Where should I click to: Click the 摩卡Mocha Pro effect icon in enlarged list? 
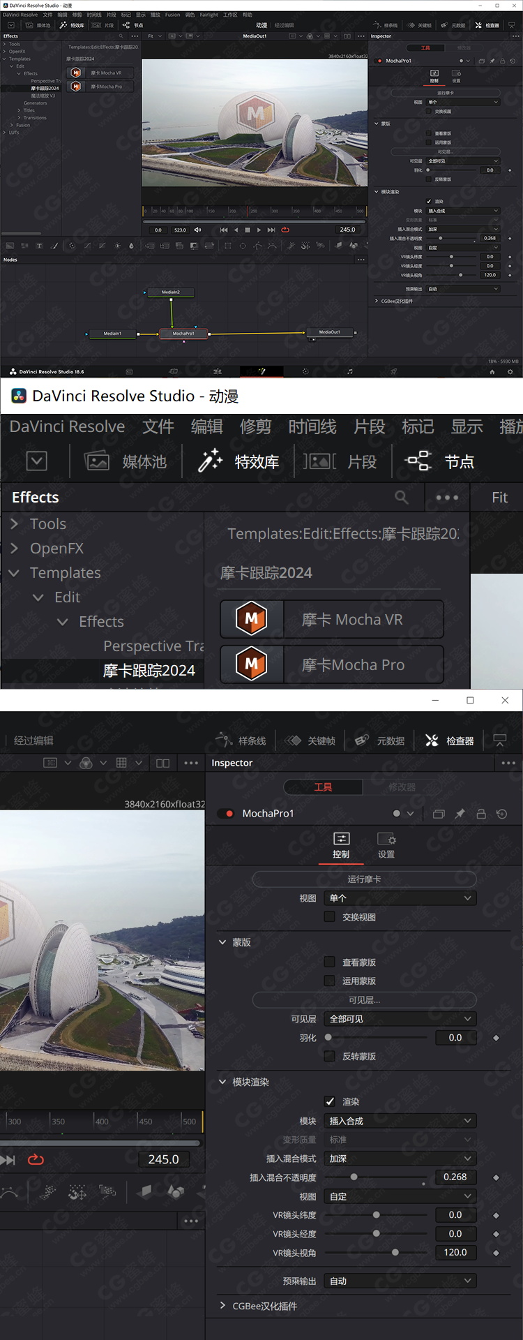tap(252, 664)
